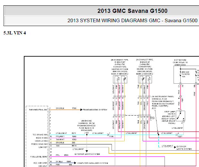Image resolution: width=199 pixels, height=167 pixels.
Task: Click the 'PPL' wire label on pin 16
Action: point(58,155)
